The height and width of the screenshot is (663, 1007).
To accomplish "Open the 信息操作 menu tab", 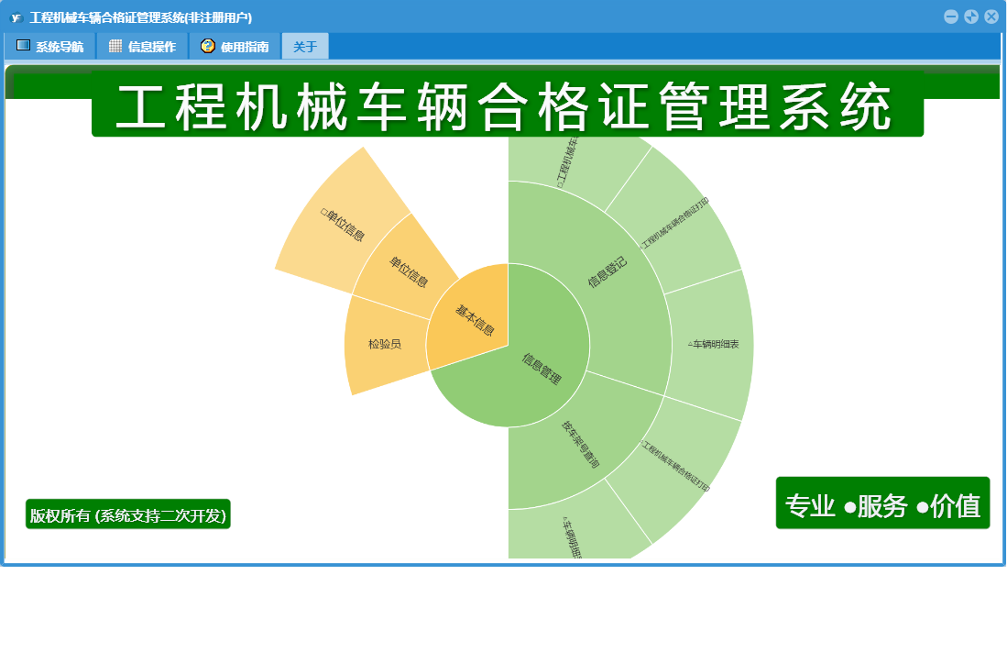I will click(142, 46).
